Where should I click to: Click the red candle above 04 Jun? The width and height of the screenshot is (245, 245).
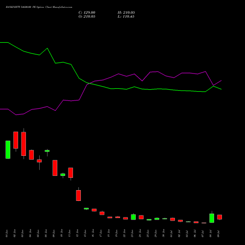(x=31, y=155)
